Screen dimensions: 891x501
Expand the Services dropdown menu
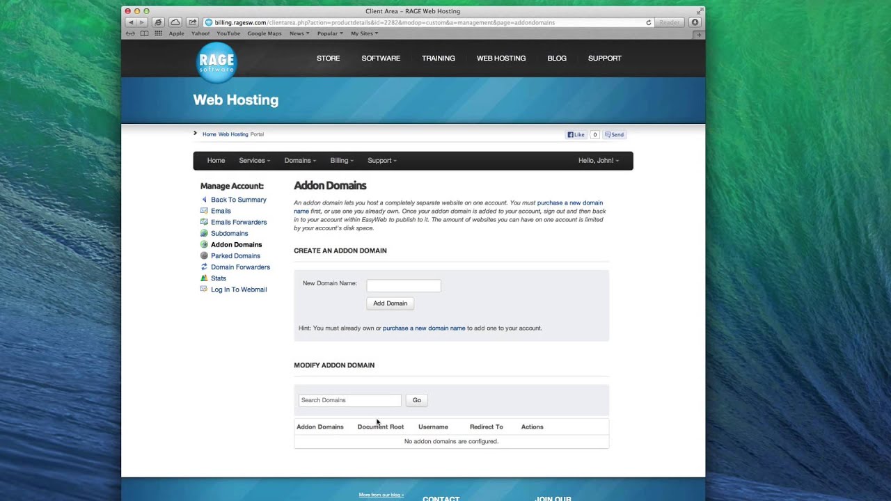(255, 161)
